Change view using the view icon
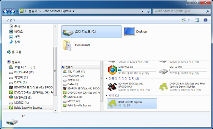The image size is (213, 129). pos(184,20)
